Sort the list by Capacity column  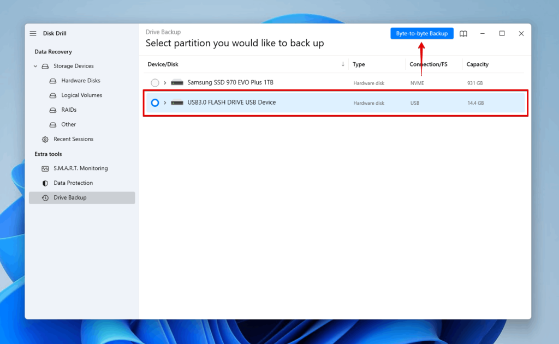point(477,64)
